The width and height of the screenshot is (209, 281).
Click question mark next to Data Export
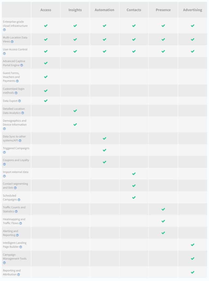pos(19,101)
